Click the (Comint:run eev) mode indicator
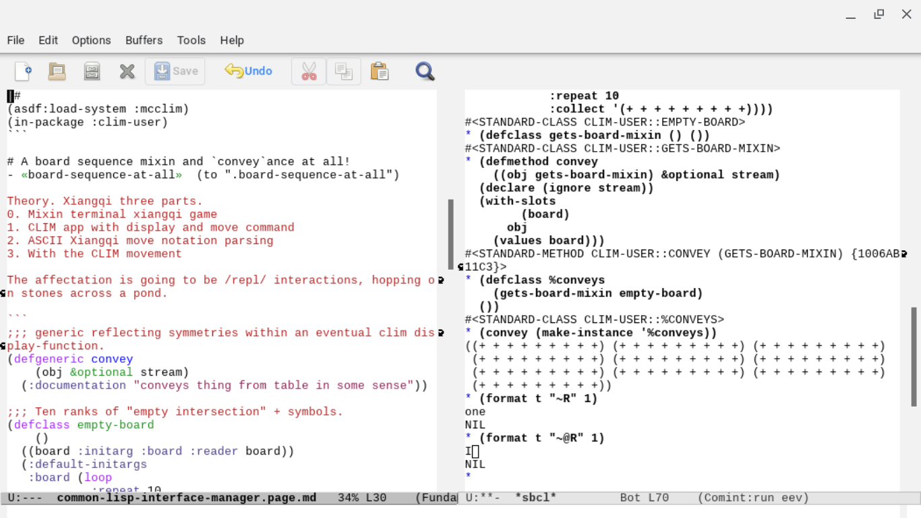The width and height of the screenshot is (921, 518). [x=753, y=498]
